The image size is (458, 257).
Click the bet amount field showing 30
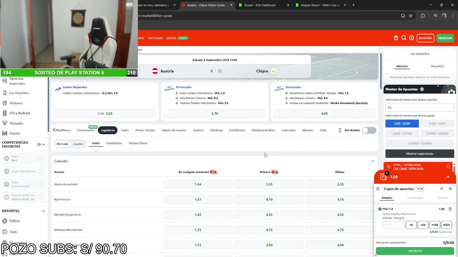[x=419, y=107]
